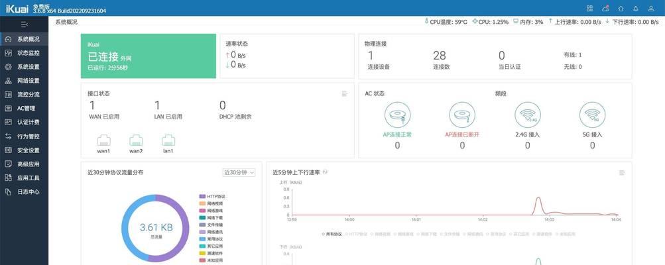Screen dimensions: 665x265
Task: Toggle 网络视频 in donut legend
Action: 212,203
